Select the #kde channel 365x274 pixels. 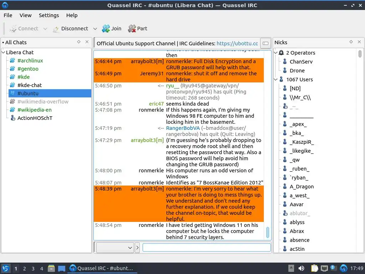(x=24, y=77)
